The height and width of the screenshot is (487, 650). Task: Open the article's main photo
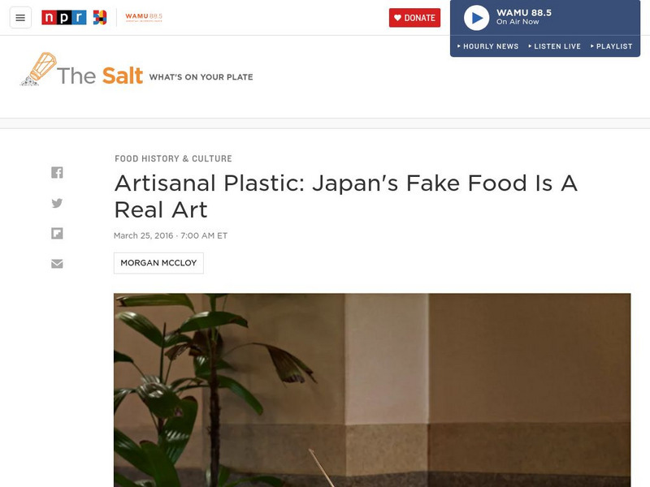point(372,390)
